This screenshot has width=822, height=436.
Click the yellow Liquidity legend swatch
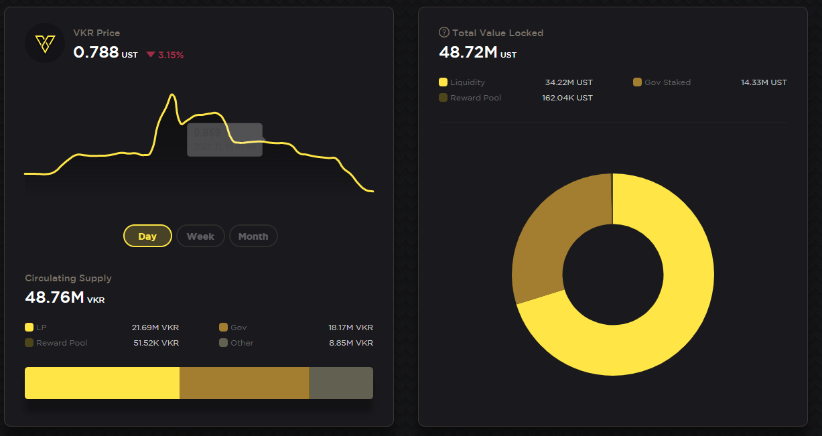(x=443, y=82)
